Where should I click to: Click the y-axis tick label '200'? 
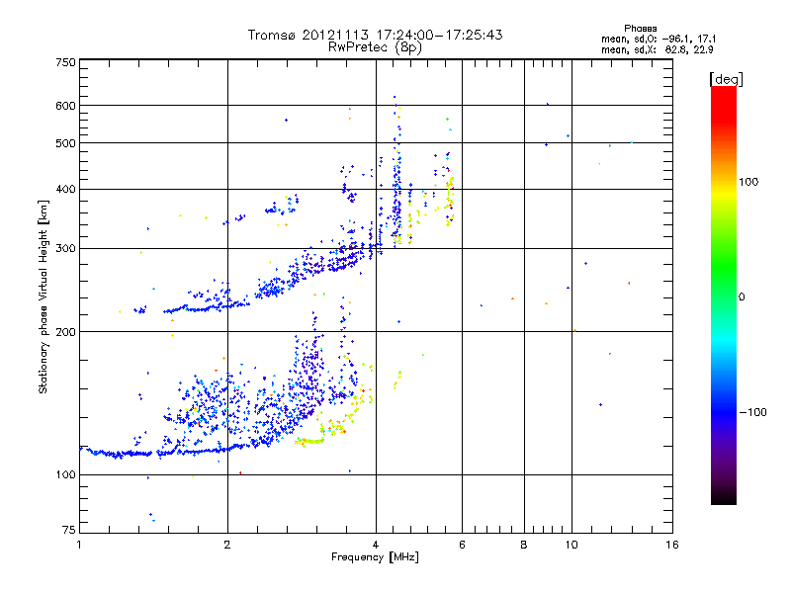(x=65, y=332)
